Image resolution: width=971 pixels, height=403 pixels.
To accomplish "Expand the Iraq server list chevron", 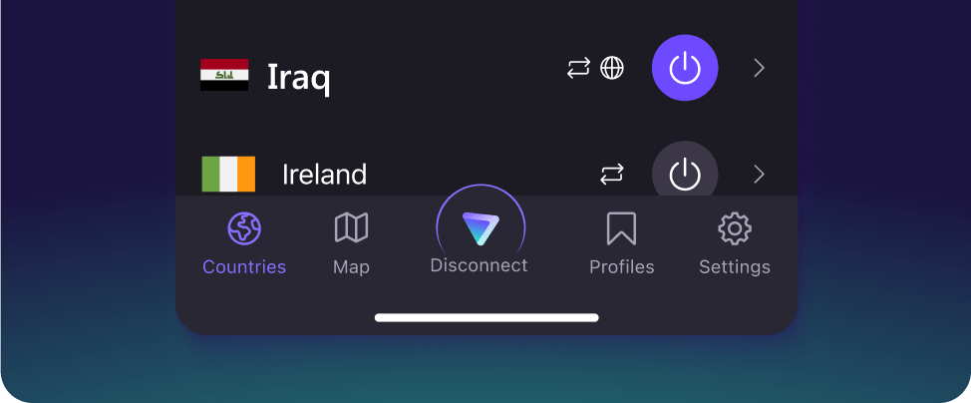I will tap(760, 68).
